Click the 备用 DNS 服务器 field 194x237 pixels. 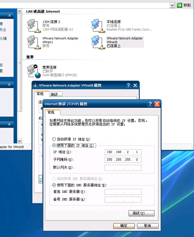(x=123, y=200)
